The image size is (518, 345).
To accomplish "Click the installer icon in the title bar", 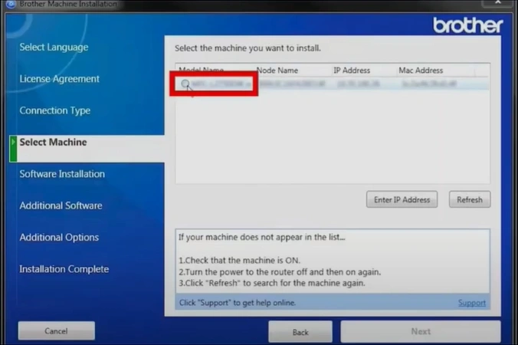I will coord(9,4).
